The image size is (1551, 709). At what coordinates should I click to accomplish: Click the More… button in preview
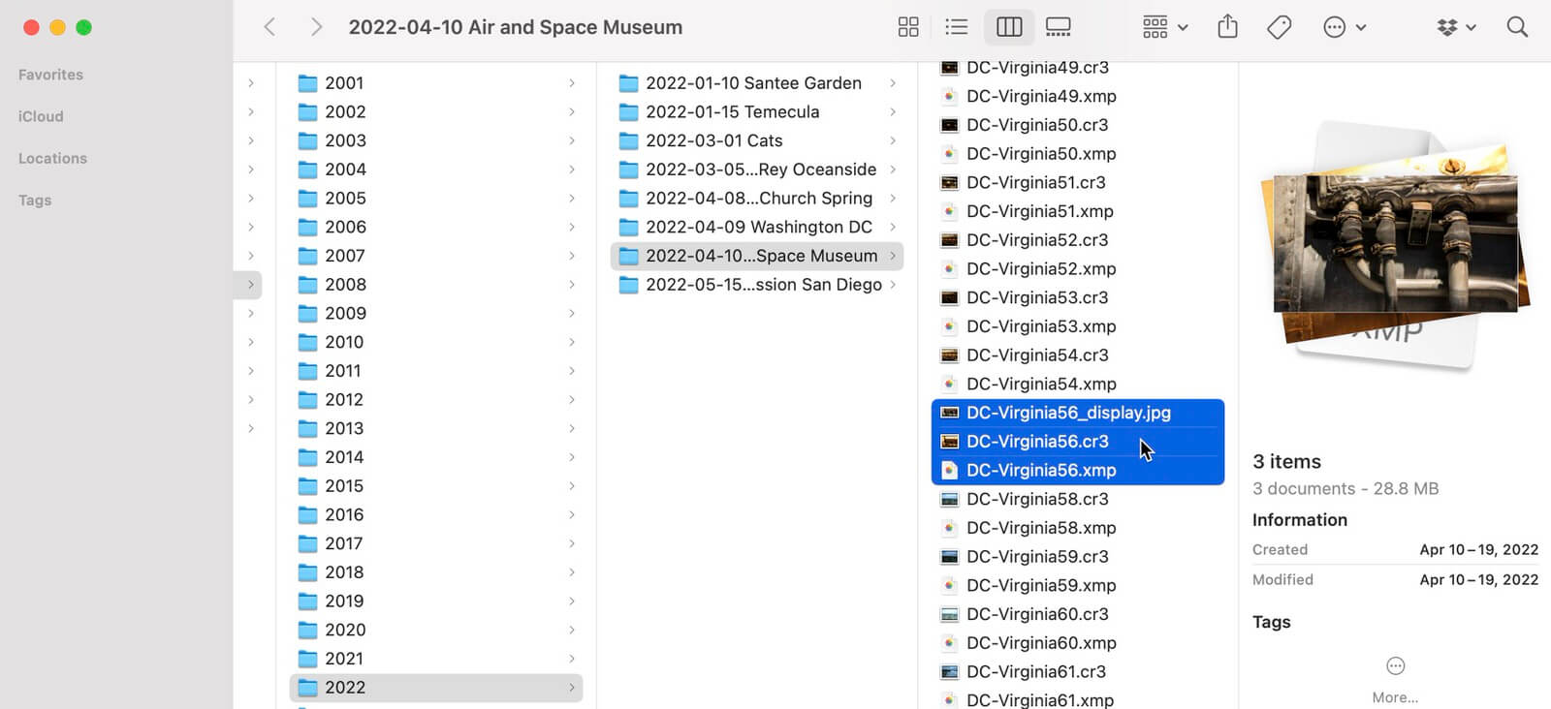coord(1395,680)
